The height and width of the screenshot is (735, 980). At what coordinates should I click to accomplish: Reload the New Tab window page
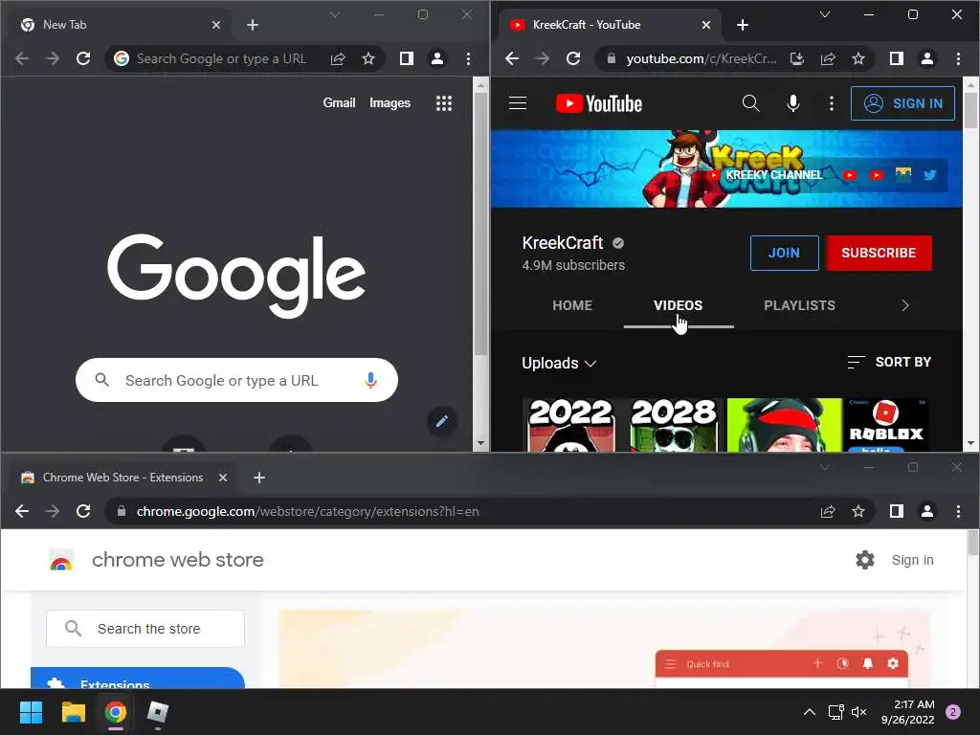83,58
